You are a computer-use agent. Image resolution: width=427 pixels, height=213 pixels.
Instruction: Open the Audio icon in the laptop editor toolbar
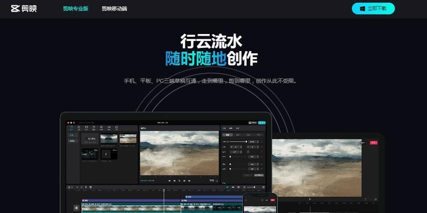[78, 128]
